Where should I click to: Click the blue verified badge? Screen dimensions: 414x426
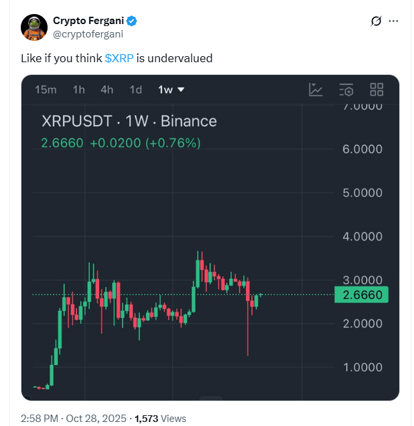pyautogui.click(x=131, y=21)
